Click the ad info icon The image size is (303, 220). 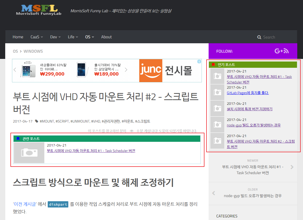(x=199, y=62)
